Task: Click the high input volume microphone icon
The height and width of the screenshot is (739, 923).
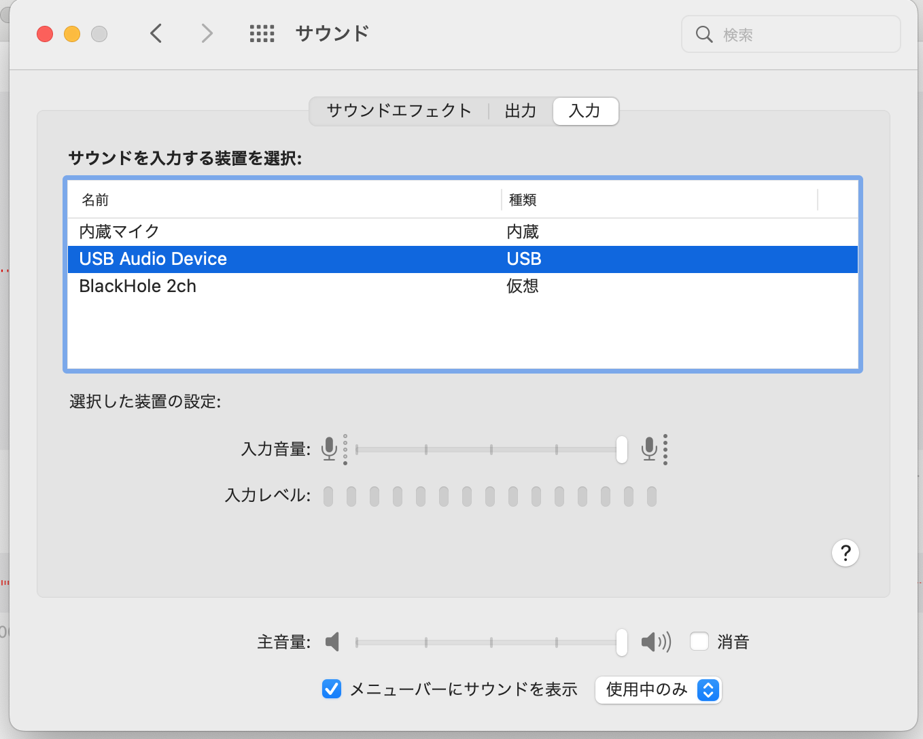Action: pyautogui.click(x=650, y=449)
